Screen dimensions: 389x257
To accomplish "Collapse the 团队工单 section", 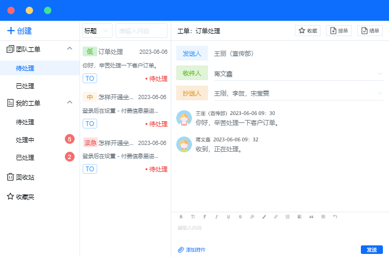I will [69, 49].
